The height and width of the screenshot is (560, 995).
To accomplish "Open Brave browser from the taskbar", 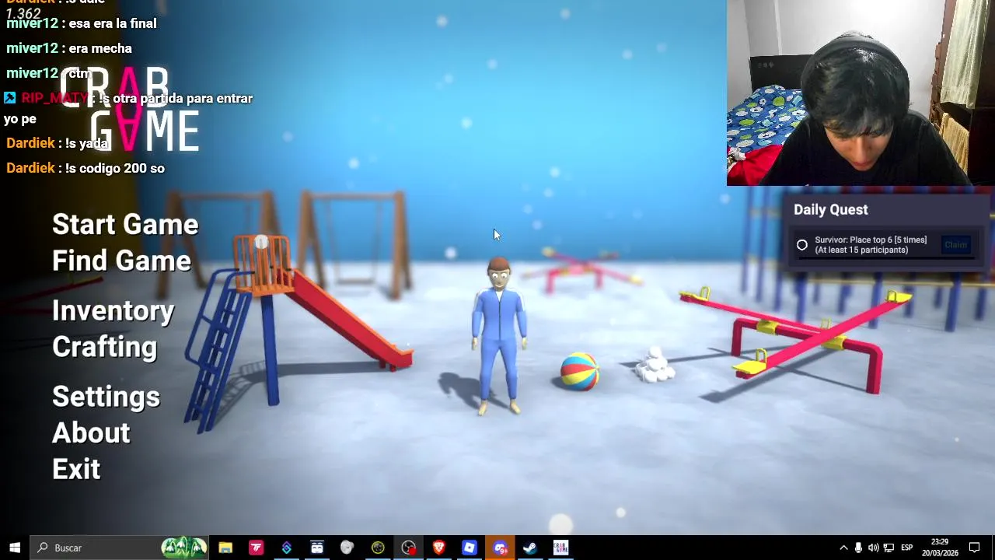I will pyautogui.click(x=438, y=548).
